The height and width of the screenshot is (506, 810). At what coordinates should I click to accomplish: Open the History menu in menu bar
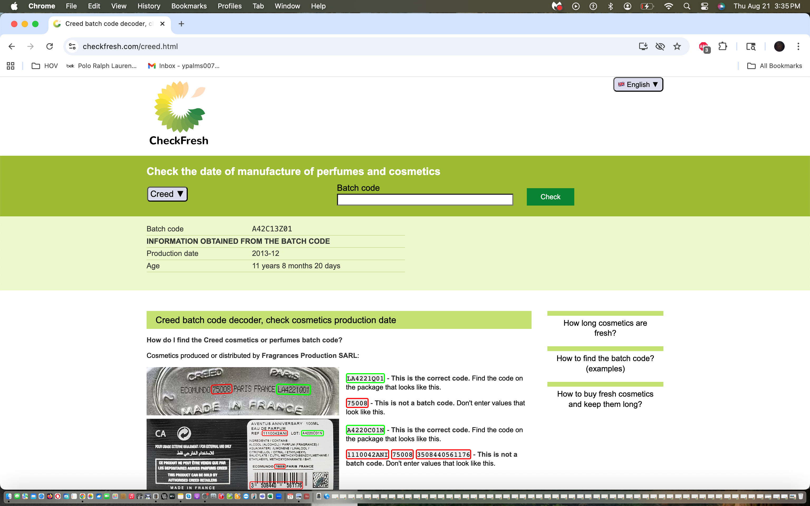pos(149,6)
